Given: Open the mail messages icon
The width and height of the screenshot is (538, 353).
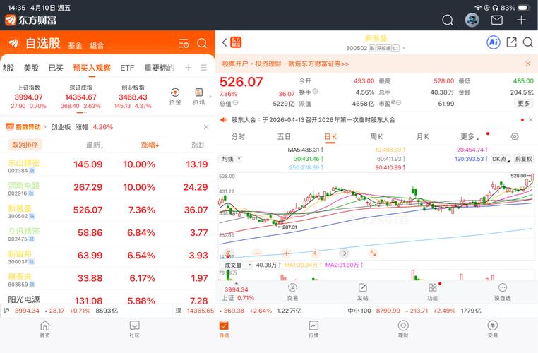Looking at the screenshot, I should click(497, 20).
